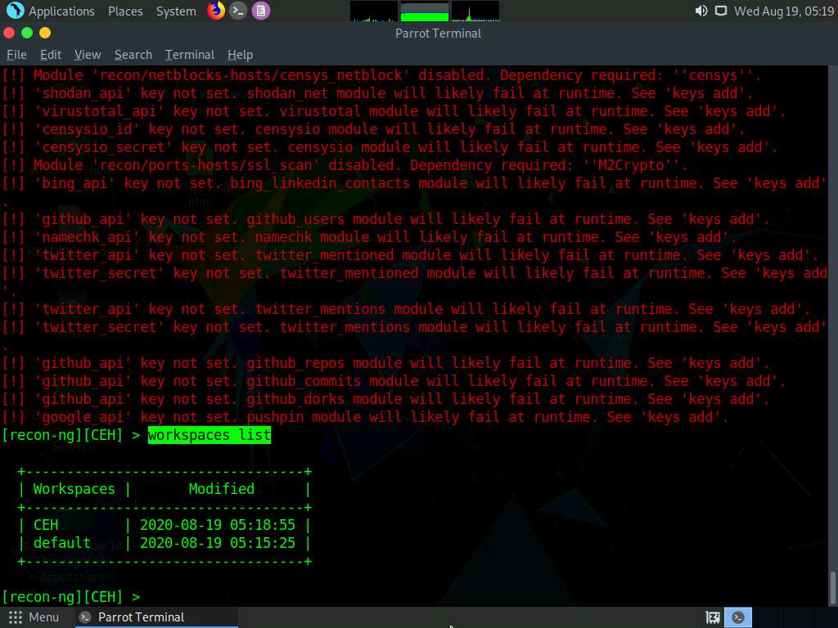Open the clock showing Wed Aug 19
The image size is (838, 628).
[783, 11]
